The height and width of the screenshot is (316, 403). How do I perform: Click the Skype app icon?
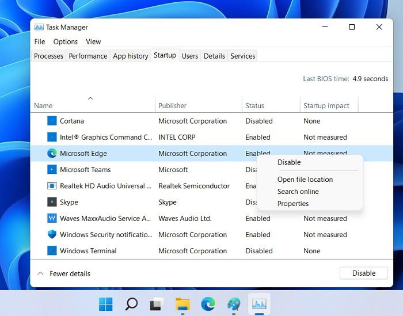[52, 202]
